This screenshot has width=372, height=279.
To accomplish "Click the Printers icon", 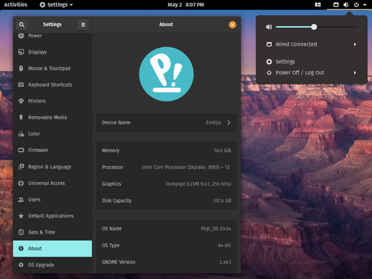I will coord(21,101).
